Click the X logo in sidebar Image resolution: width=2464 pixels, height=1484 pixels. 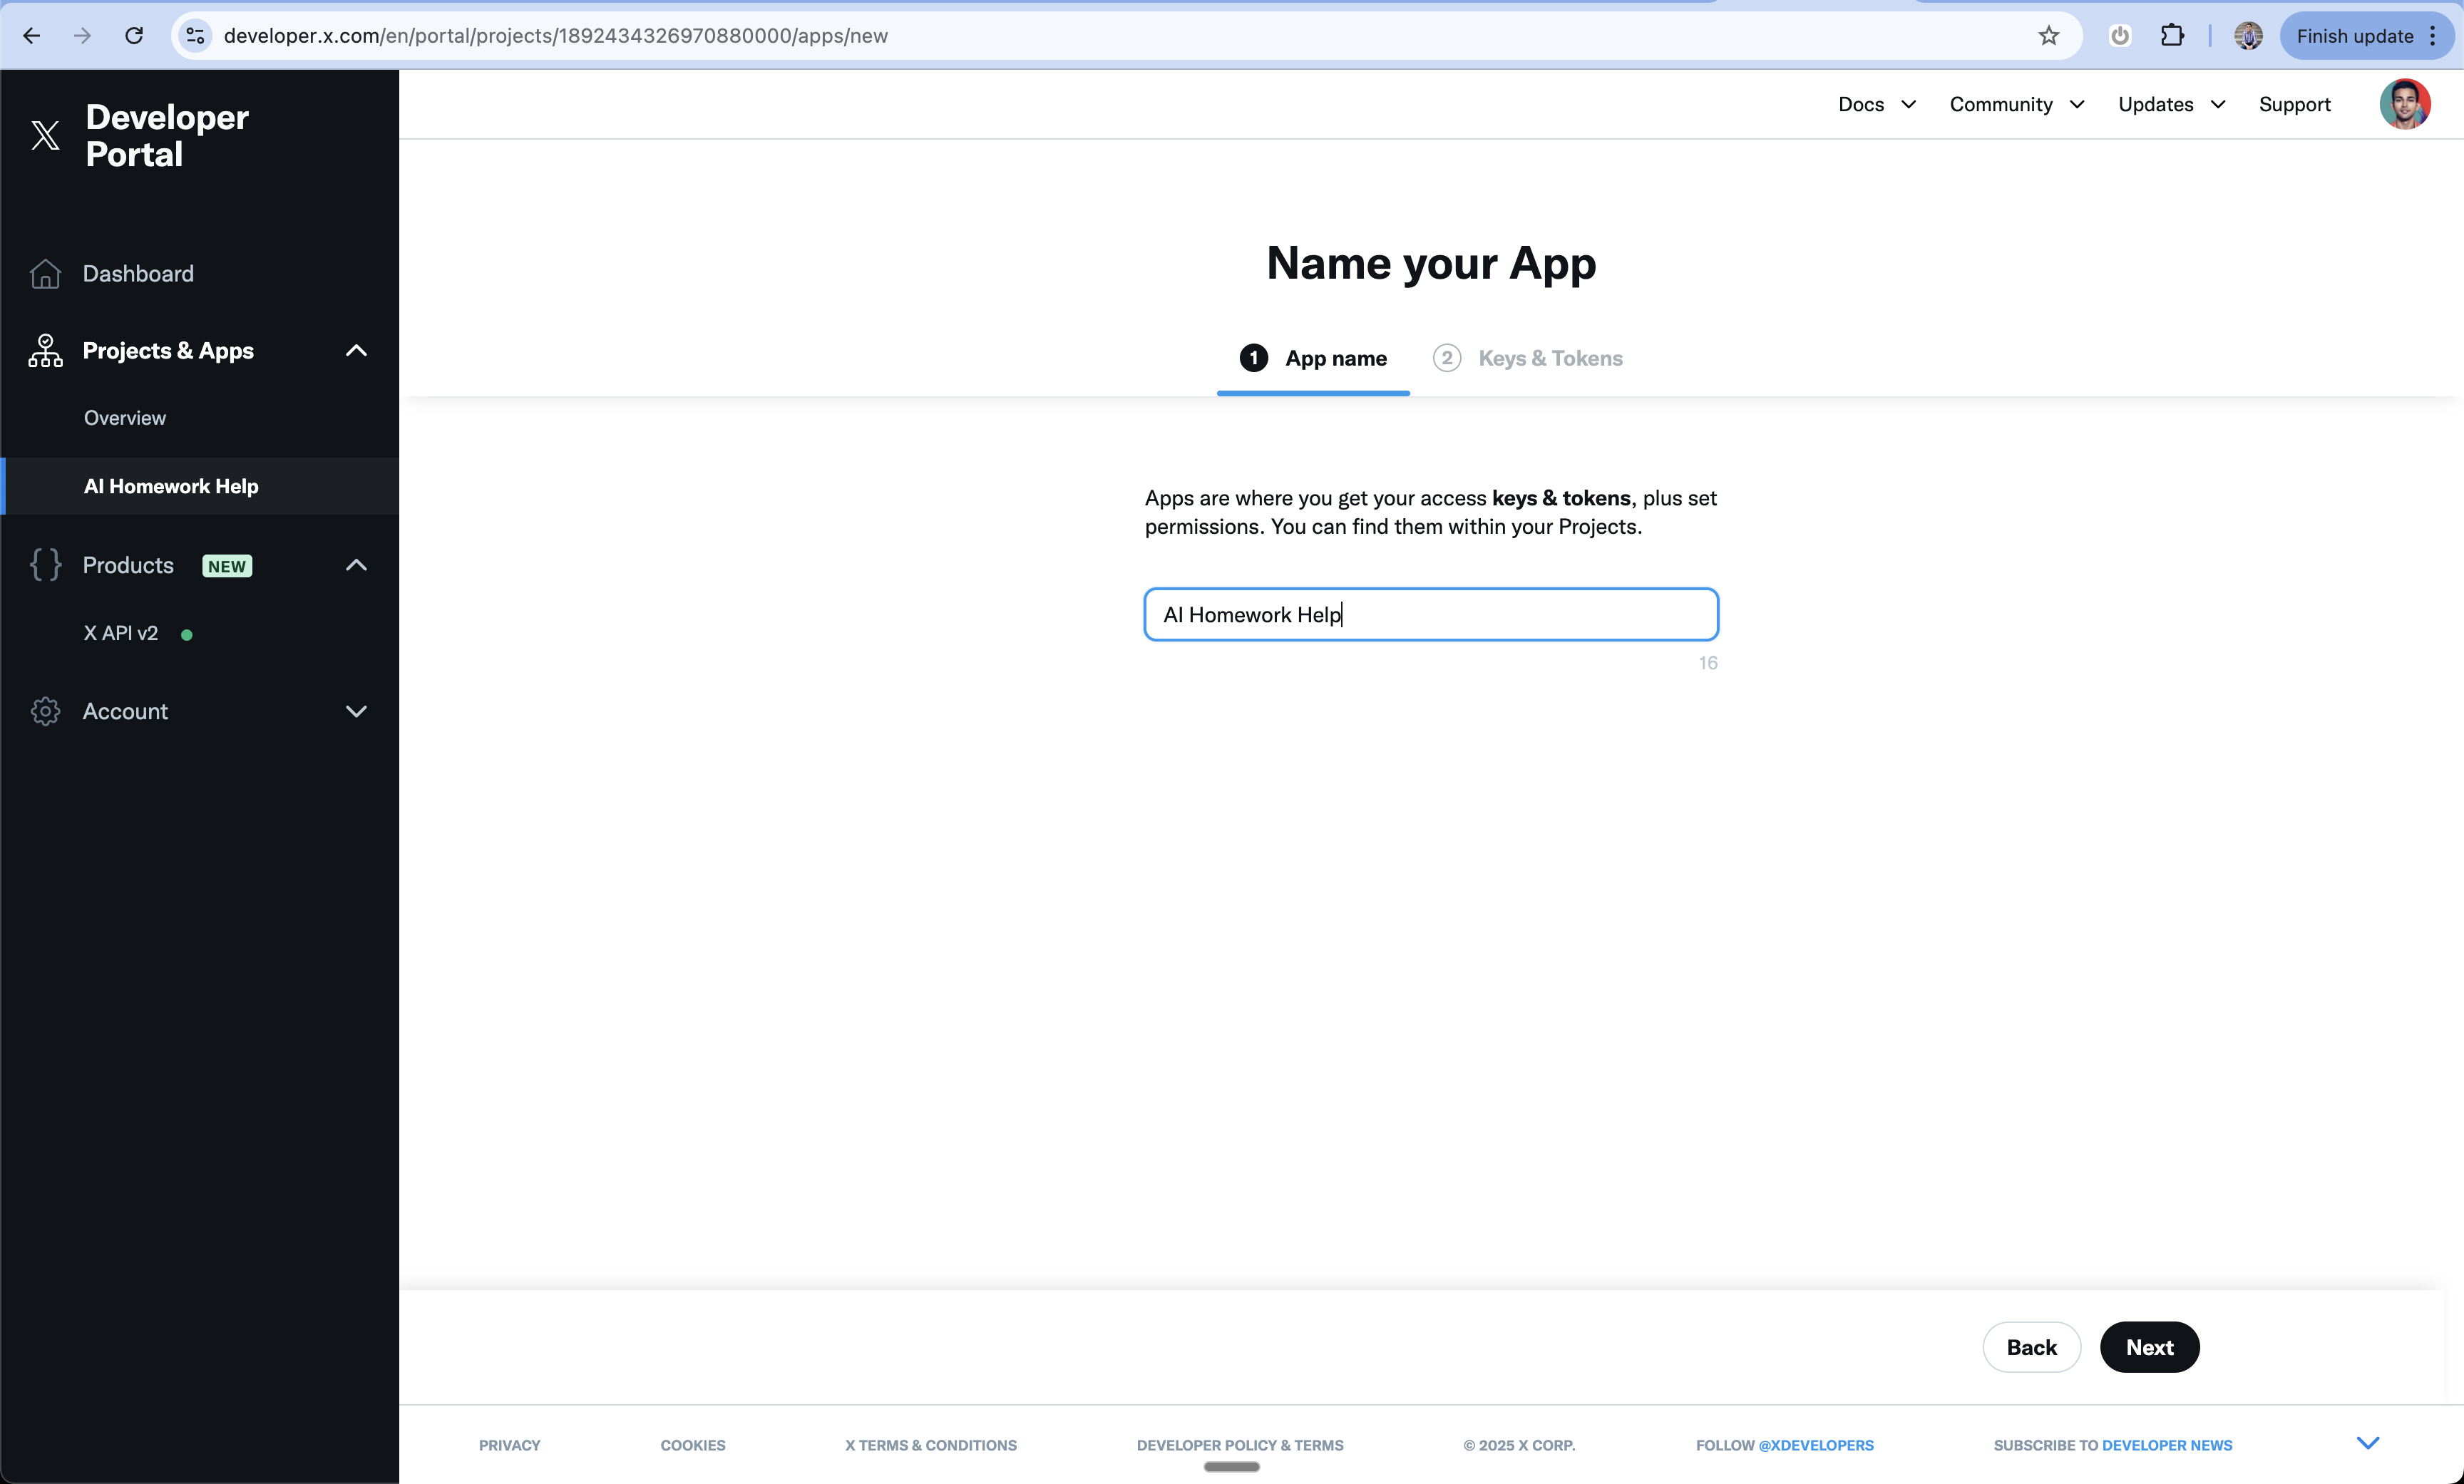pyautogui.click(x=45, y=135)
